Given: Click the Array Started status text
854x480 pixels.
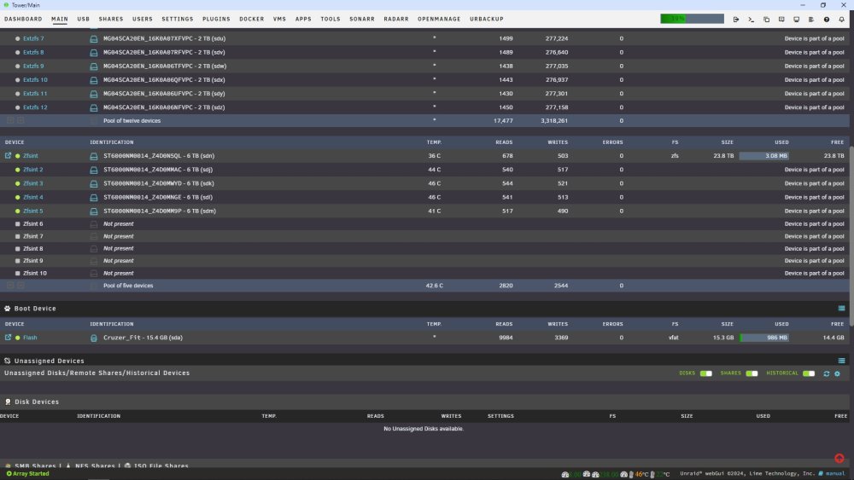Looking at the screenshot, I should 31,473.
